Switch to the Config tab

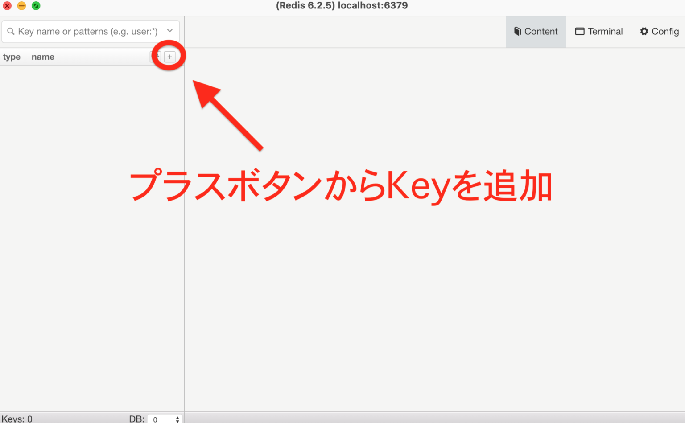coord(659,31)
